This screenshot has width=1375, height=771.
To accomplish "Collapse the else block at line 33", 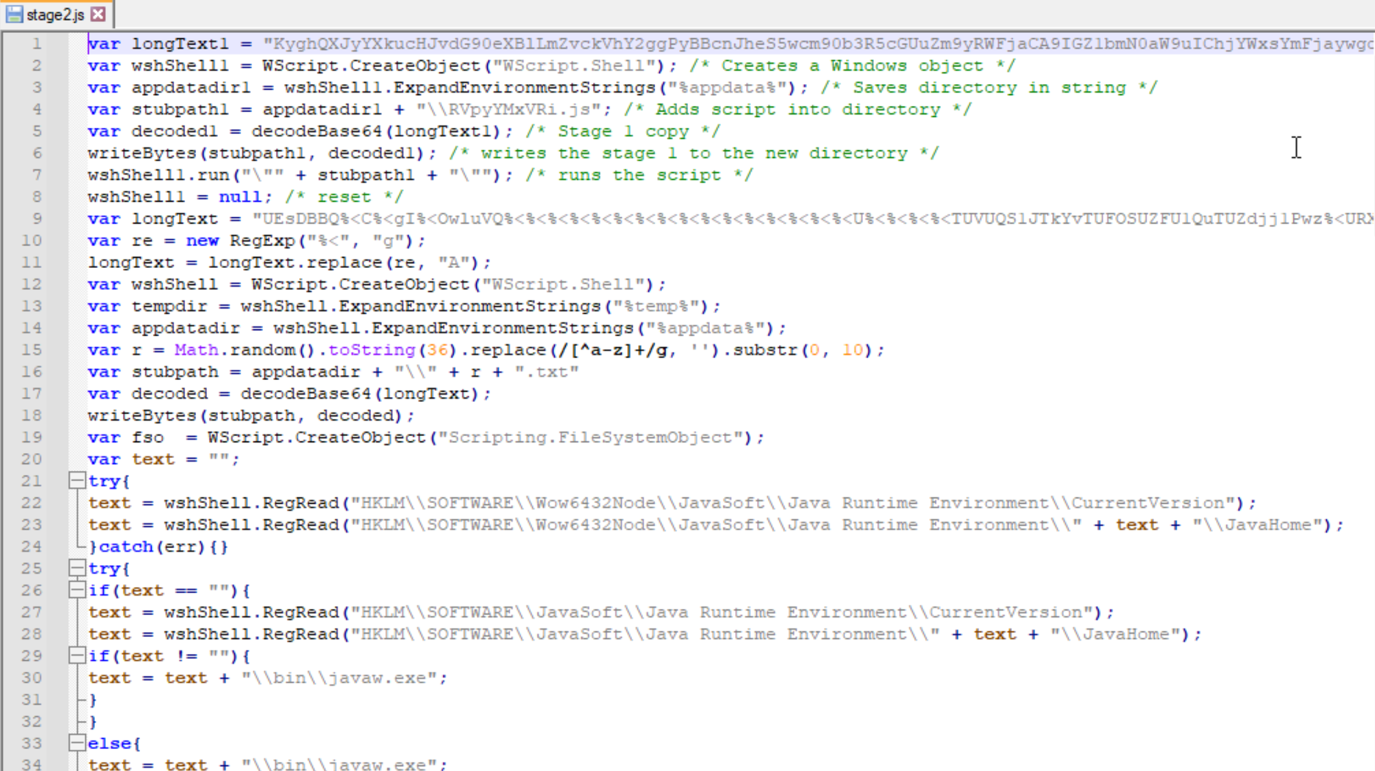I will pyautogui.click(x=77, y=743).
